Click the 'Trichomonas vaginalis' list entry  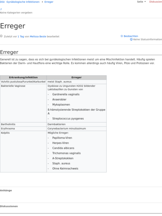click(66, 153)
